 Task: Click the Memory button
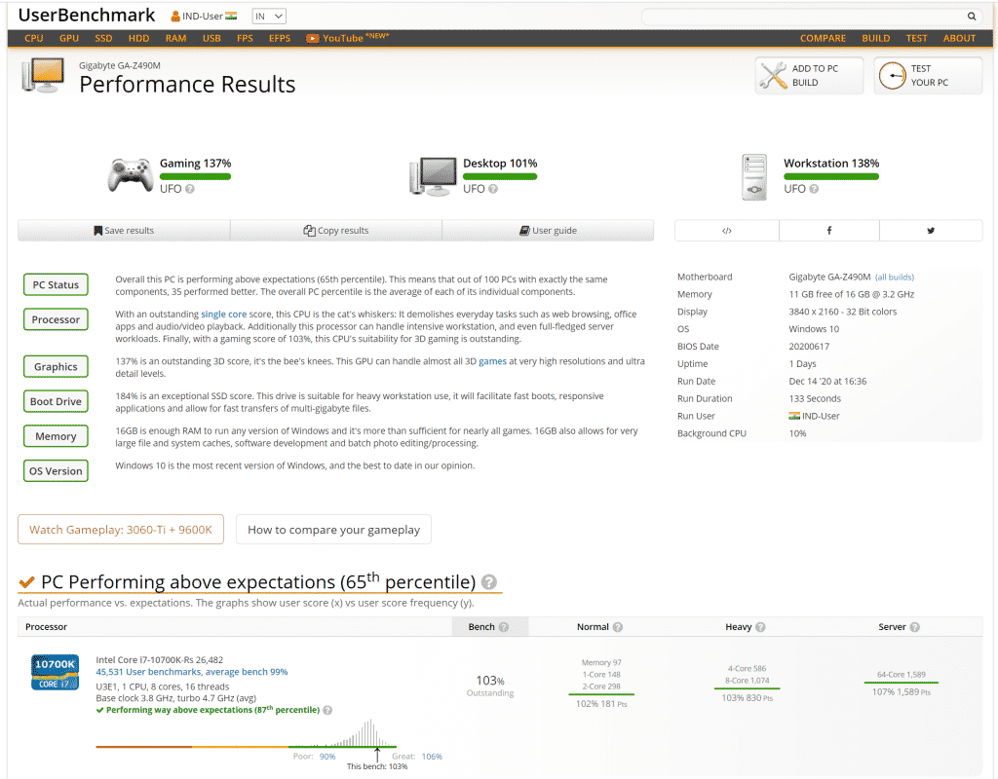coord(56,437)
